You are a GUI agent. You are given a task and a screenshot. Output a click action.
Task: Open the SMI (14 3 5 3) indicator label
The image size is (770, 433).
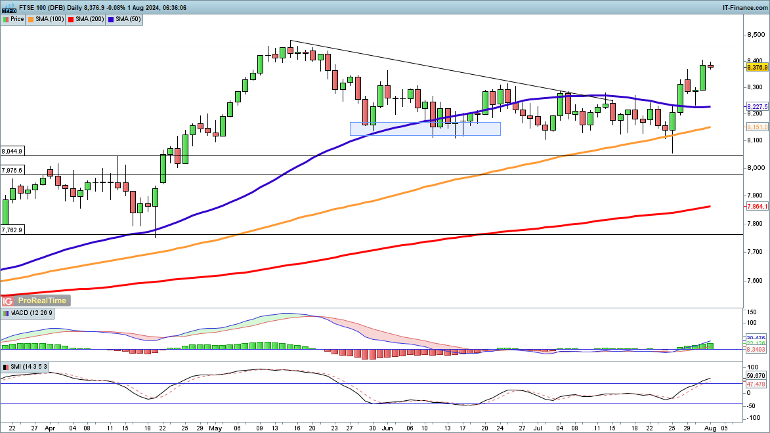tap(29, 366)
